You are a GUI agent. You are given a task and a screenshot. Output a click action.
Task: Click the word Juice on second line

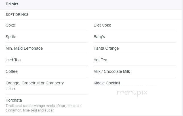(x=10, y=89)
